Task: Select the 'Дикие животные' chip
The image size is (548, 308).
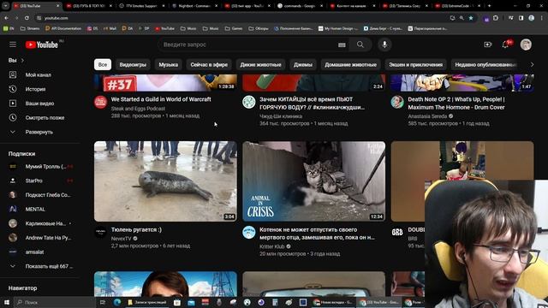Action: [x=260, y=65]
